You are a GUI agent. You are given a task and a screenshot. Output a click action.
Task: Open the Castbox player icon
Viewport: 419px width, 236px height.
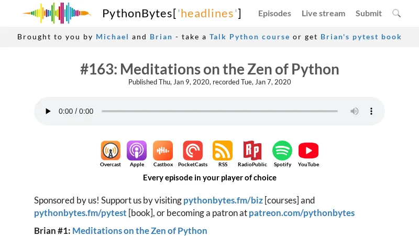pyautogui.click(x=163, y=151)
